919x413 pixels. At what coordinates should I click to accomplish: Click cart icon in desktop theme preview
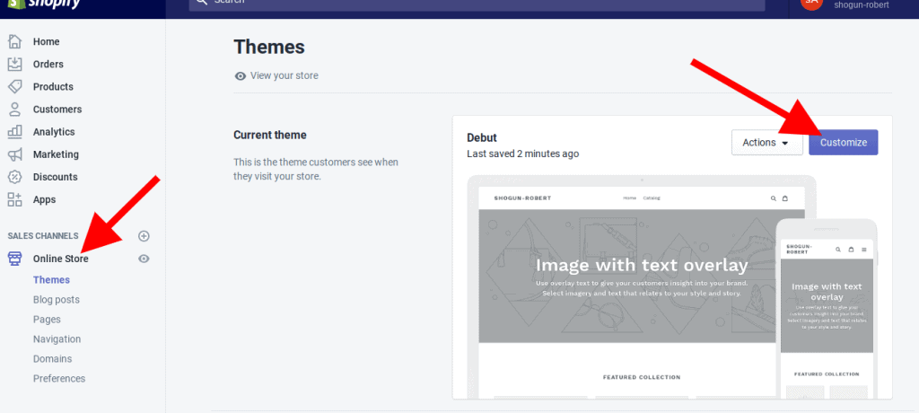pyautogui.click(x=785, y=198)
